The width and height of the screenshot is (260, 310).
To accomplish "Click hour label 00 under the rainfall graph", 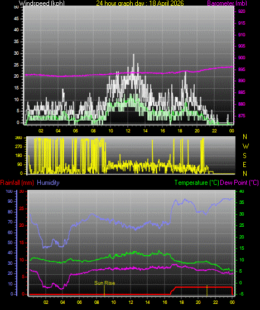I will pos(232,302).
